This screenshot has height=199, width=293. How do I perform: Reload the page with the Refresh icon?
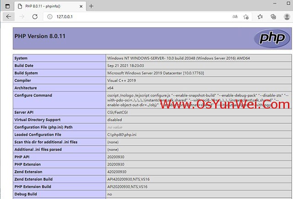pyautogui.click(x=35, y=16)
